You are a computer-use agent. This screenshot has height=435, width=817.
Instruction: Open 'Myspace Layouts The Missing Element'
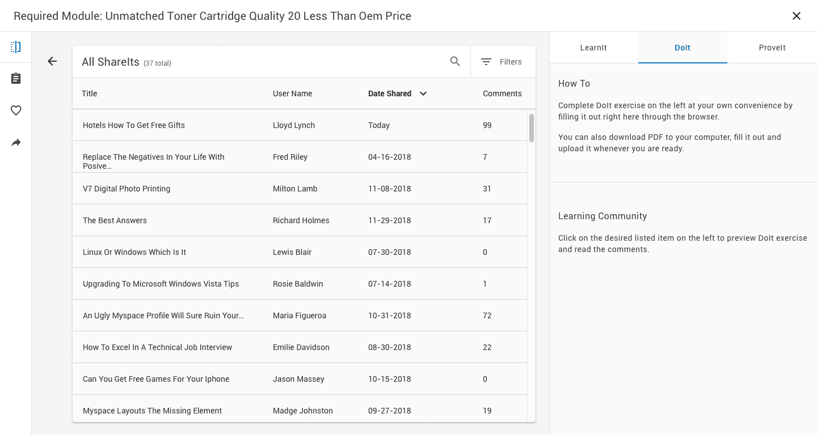153,411
